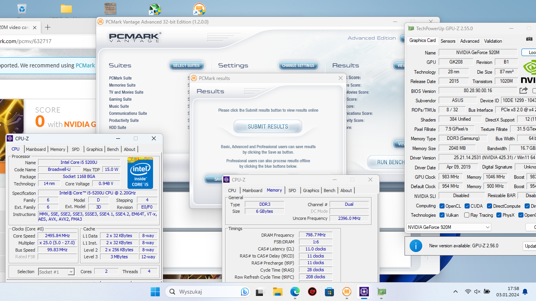Click the BIOS version export share icon

[523, 91]
